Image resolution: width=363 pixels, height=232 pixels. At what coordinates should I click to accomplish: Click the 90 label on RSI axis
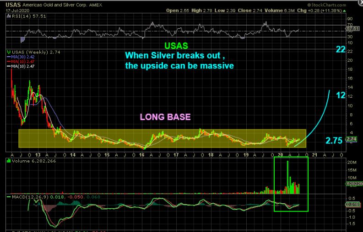coord(350,19)
